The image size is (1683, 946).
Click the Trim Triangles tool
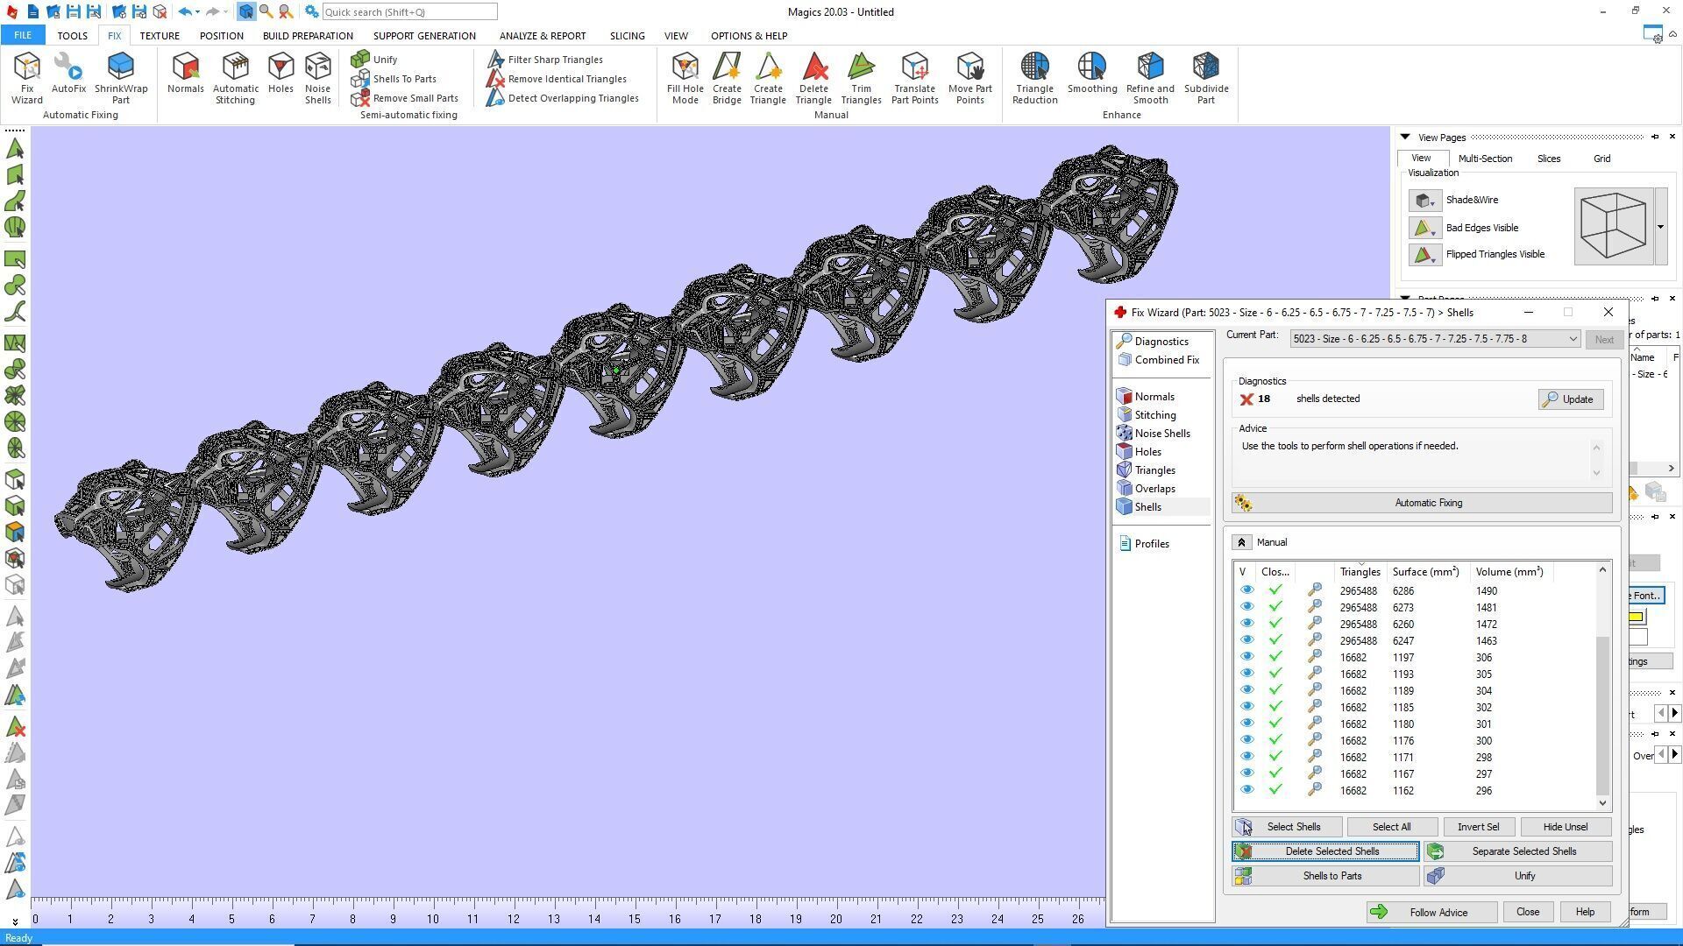pos(861,77)
